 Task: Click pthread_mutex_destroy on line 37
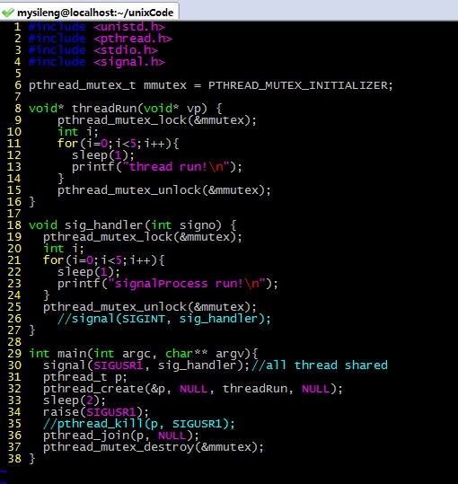point(119,447)
